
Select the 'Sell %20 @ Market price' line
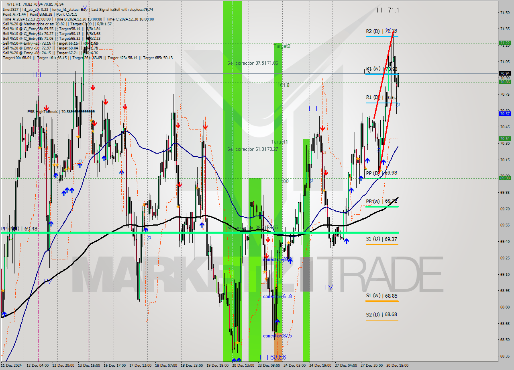[x=57, y=24]
